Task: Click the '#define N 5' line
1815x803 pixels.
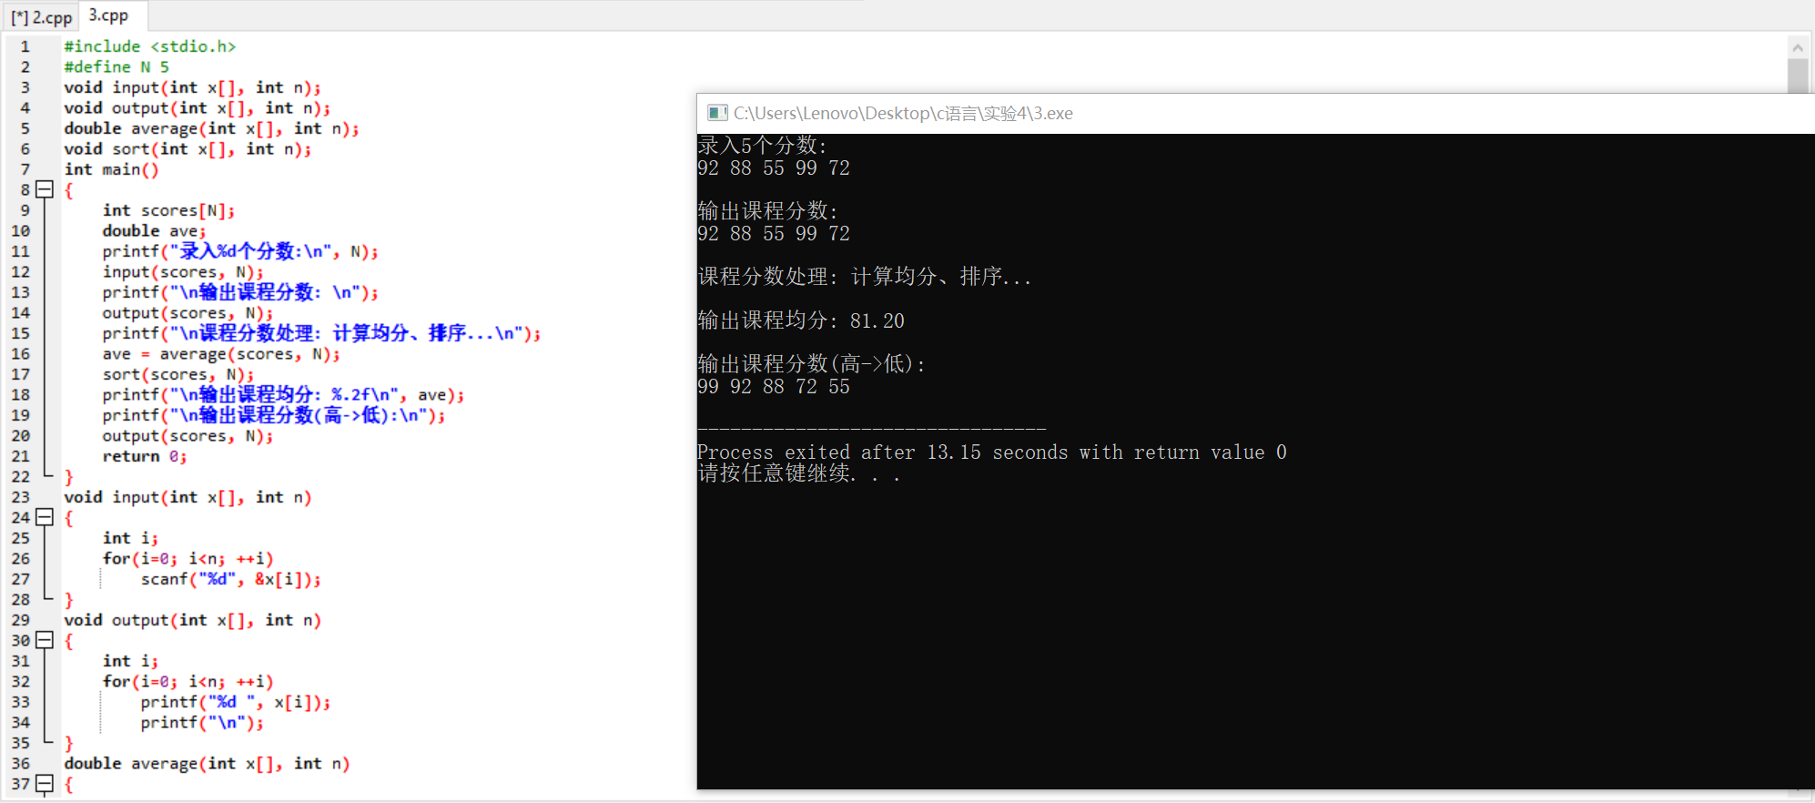Action: [116, 67]
